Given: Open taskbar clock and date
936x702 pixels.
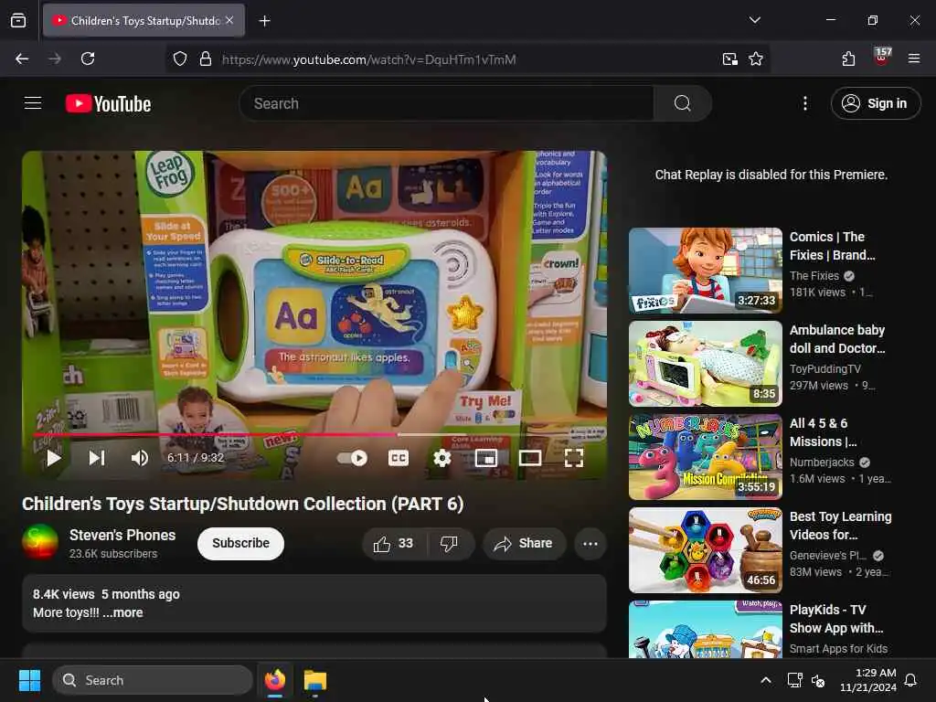Looking at the screenshot, I should (x=867, y=680).
